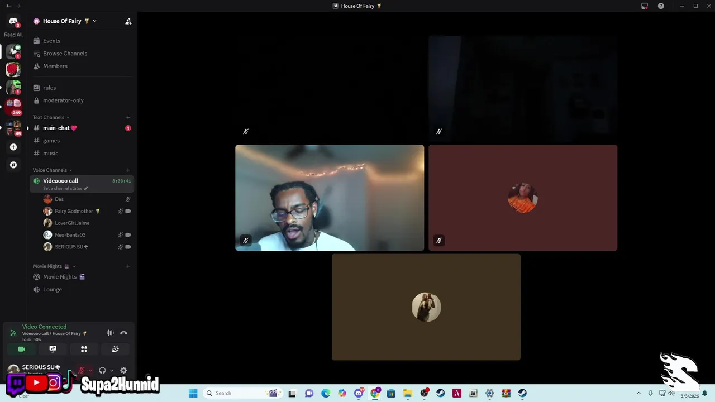The width and height of the screenshot is (715, 402).
Task: Toggle noise suppression waveform icon
Action: [110, 333]
